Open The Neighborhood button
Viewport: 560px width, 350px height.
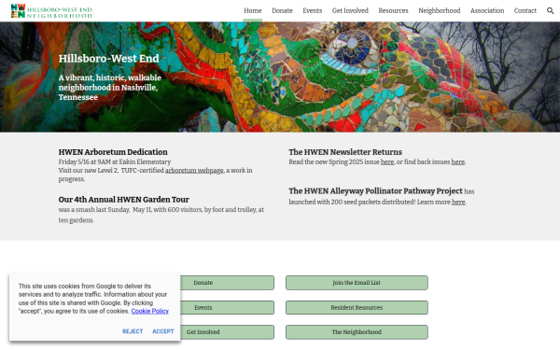point(357,331)
